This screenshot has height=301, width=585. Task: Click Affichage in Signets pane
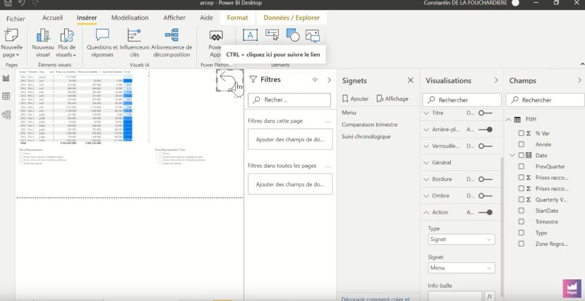pyautogui.click(x=392, y=99)
